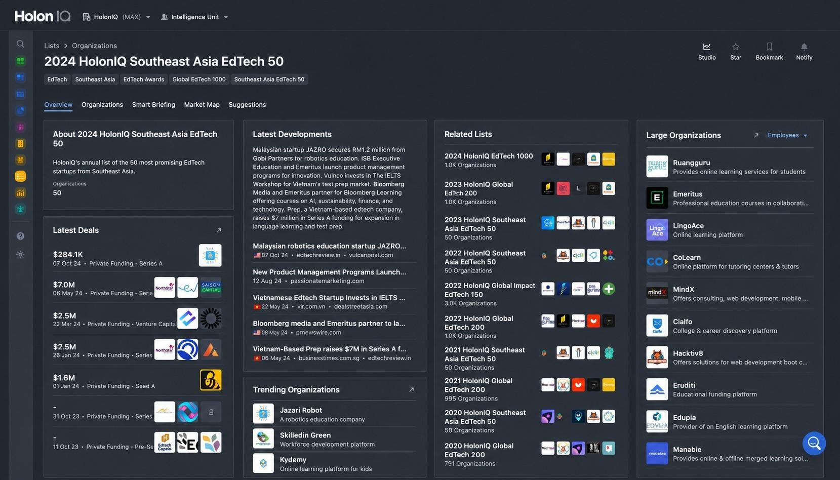This screenshot has height=480, width=840.
Task: Open the MindX organization entry
Action: tap(730, 294)
